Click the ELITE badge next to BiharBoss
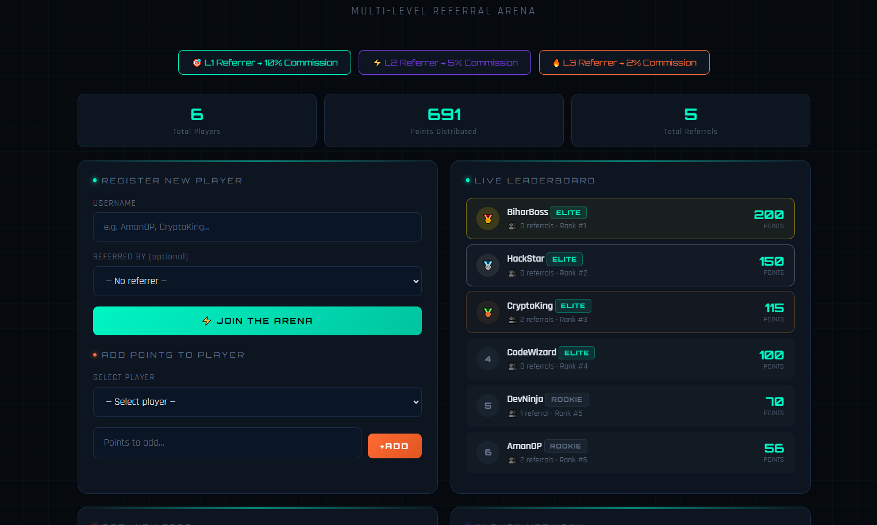This screenshot has width=877, height=525. click(568, 212)
